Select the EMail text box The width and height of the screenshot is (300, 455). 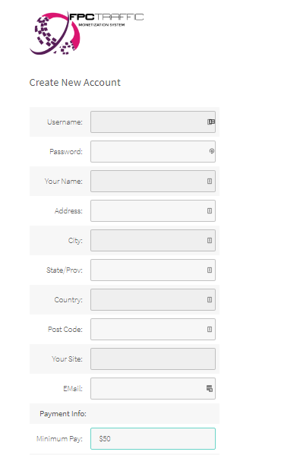(153, 388)
